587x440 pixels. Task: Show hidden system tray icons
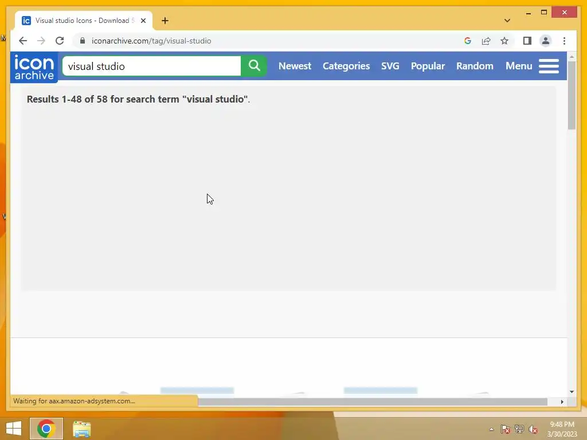coord(491,429)
